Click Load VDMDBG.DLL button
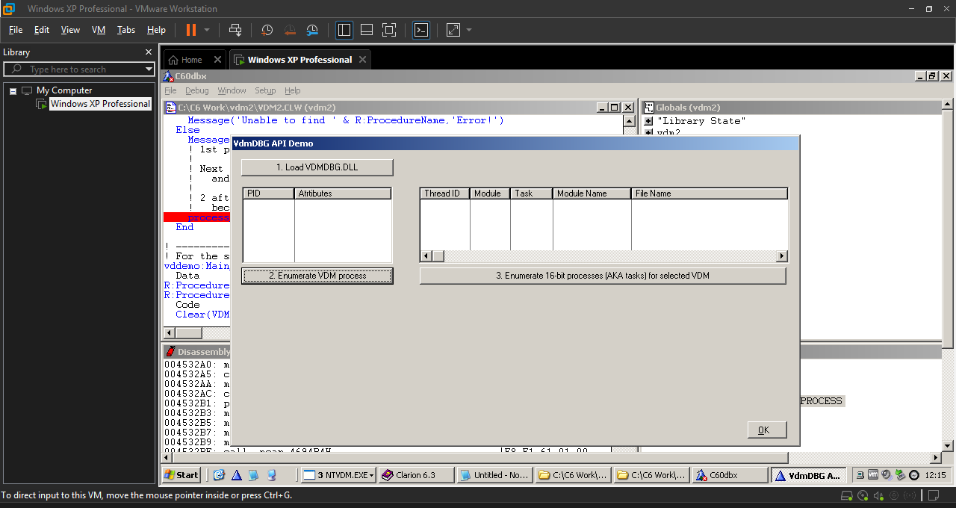The width and height of the screenshot is (956, 508). point(317,167)
